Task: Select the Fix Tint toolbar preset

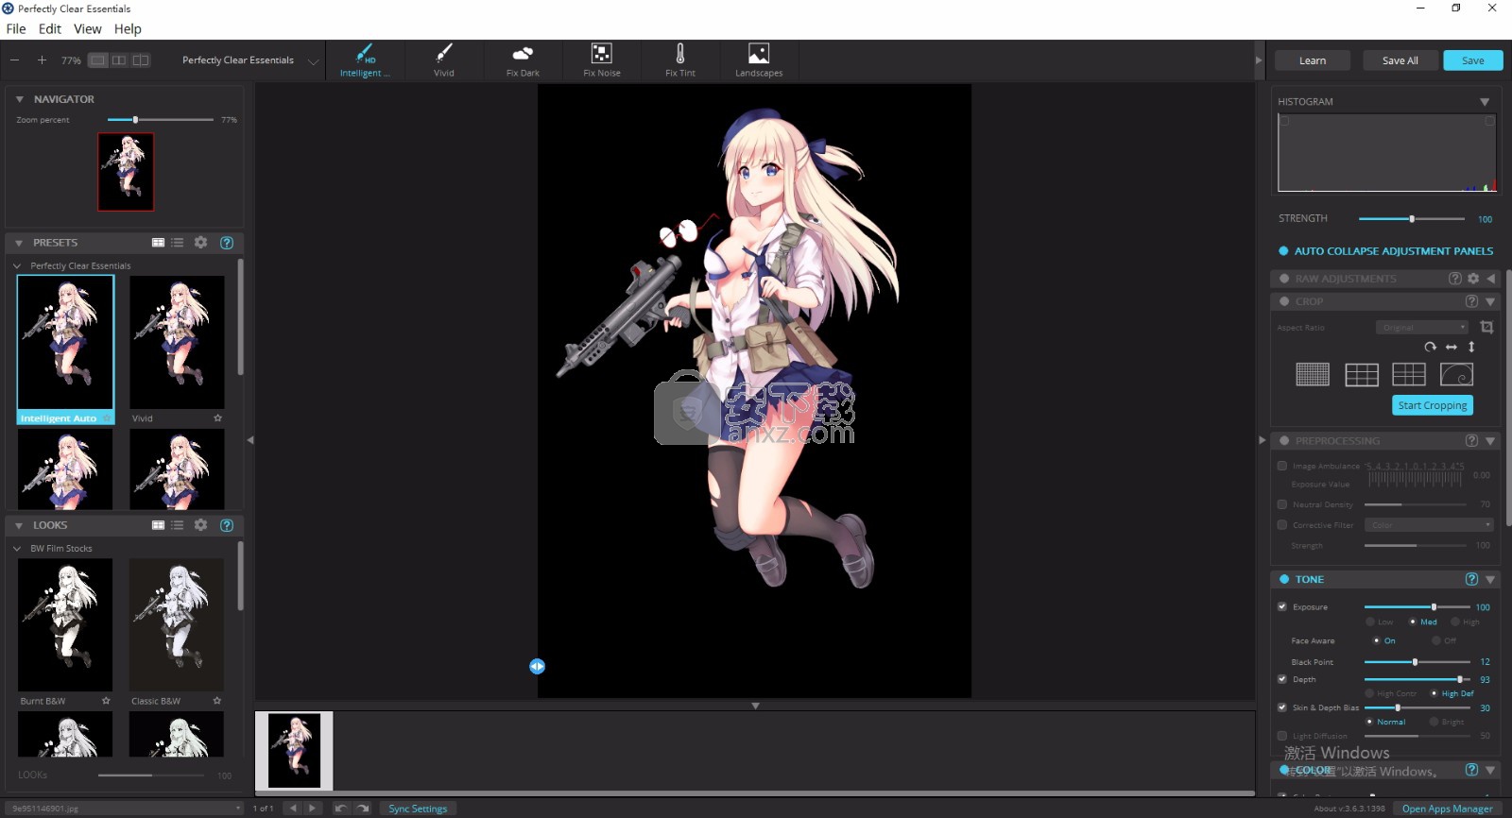Action: click(x=680, y=60)
